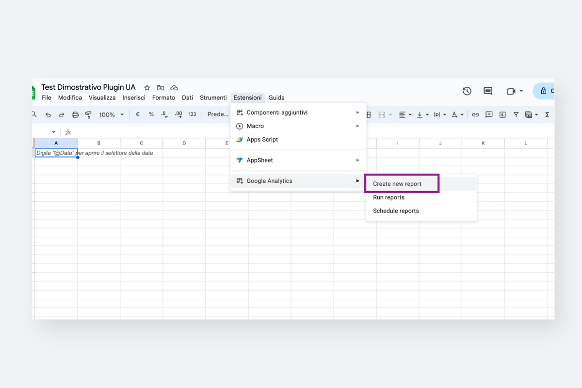Screen dimensions: 582x388
Task: Open the Visualizza menu
Action: [102, 97]
